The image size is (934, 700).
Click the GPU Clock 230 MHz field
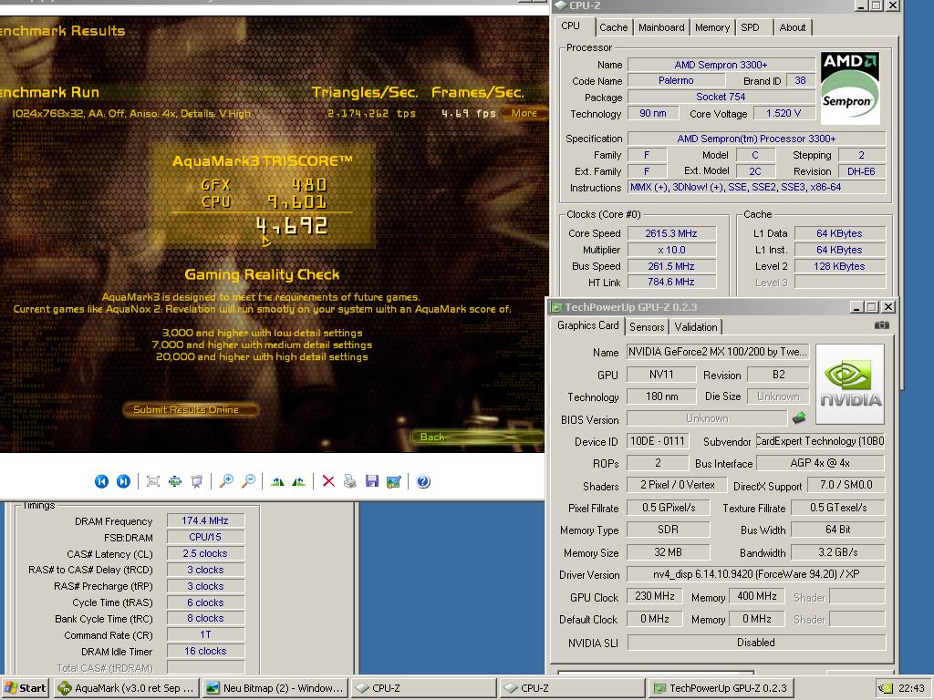pyautogui.click(x=654, y=596)
